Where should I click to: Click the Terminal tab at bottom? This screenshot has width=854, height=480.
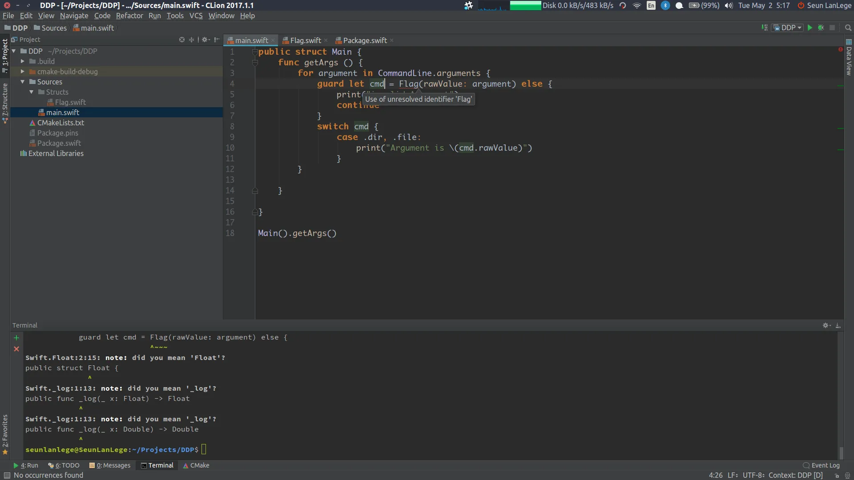coord(160,465)
